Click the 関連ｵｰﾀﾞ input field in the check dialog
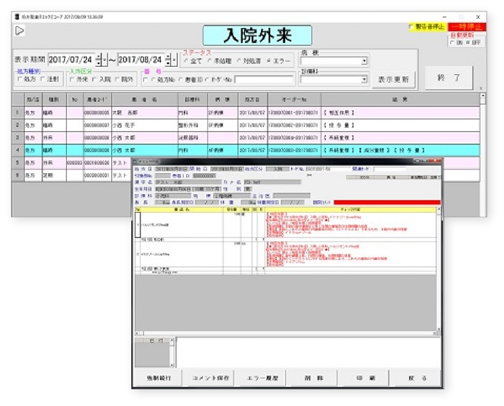This screenshot has width=504, height=406. [x=389, y=169]
